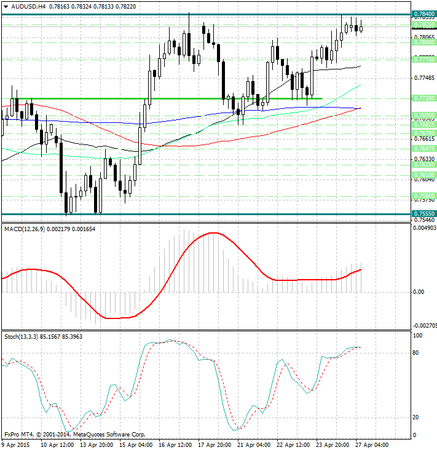
Task: Click the 0.76825 level price label
Action: pos(424,125)
